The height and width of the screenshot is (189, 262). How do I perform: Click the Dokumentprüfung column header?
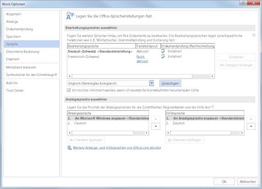coord(187,46)
